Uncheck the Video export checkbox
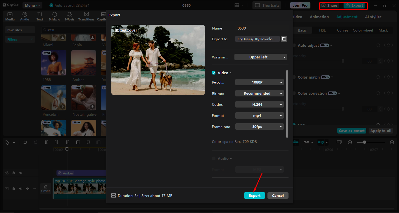399x213 pixels. 214,73
